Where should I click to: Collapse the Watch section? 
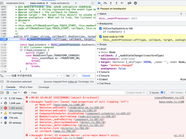click(98, 14)
